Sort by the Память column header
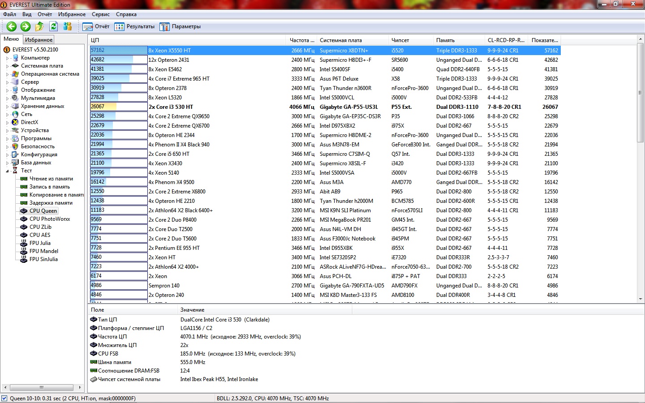This screenshot has height=403, width=645. coord(459,40)
